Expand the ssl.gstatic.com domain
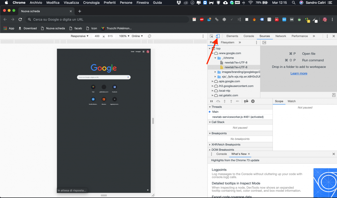 pyautogui.click(x=212, y=95)
